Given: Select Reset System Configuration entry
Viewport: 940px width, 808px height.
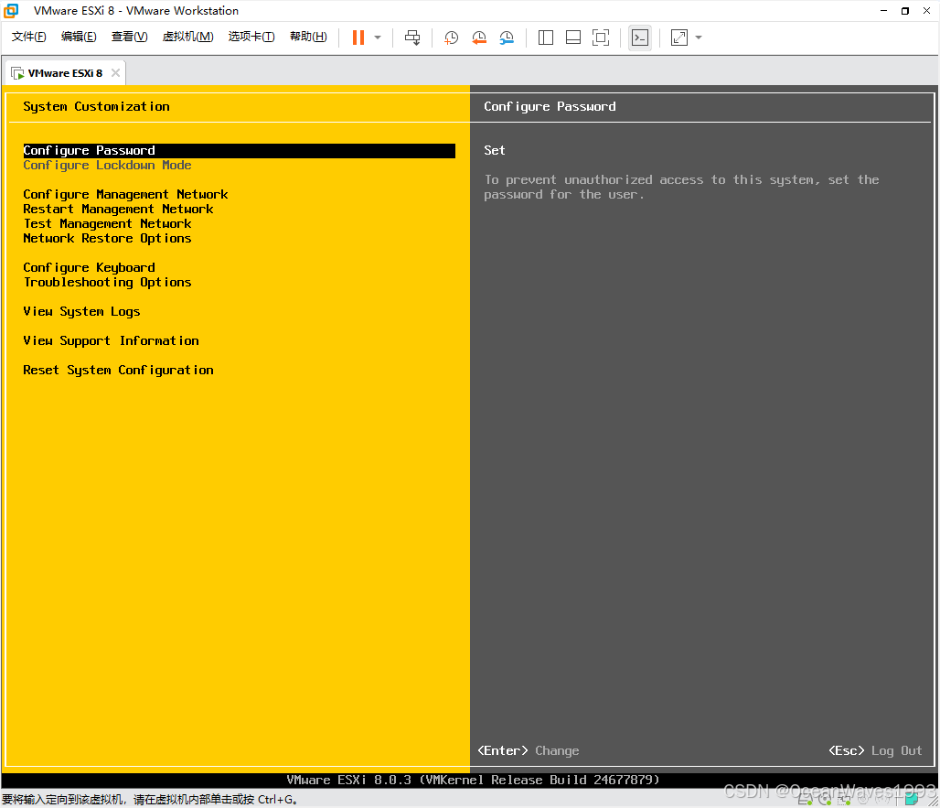Looking at the screenshot, I should click(x=118, y=370).
